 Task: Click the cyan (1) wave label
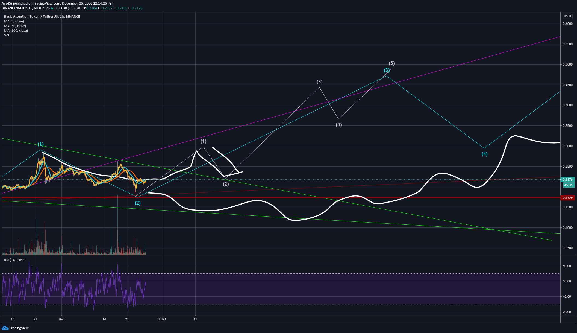[x=41, y=144]
